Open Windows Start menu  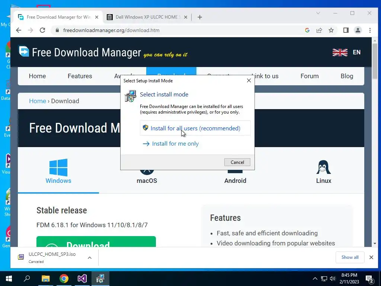tap(9, 279)
